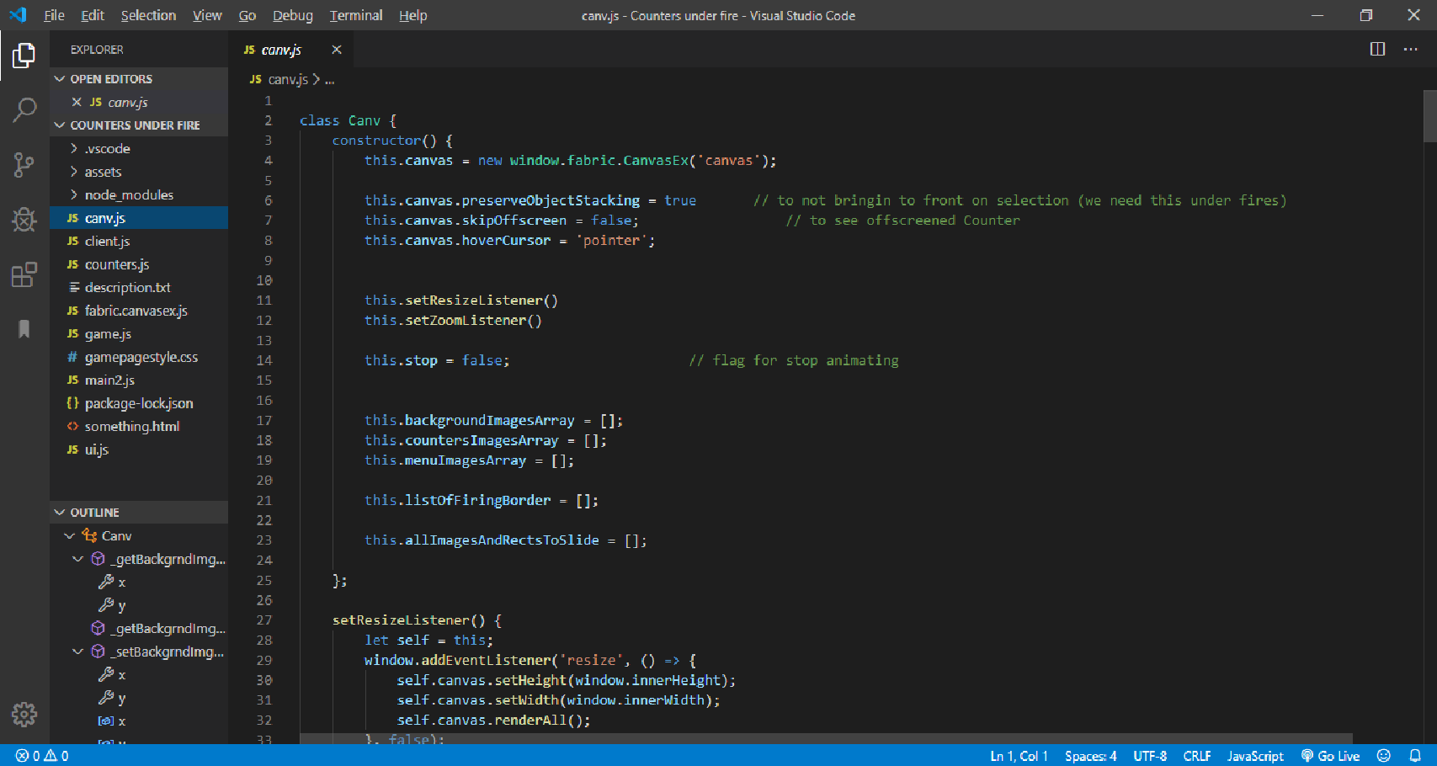Viewport: 1437px width, 766px height.
Task: Click the editor horizontal scrollbar
Action: 825,738
